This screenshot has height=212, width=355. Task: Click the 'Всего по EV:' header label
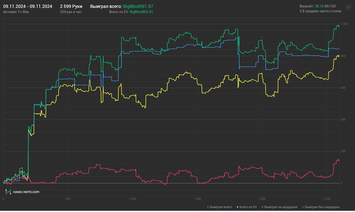coord(119,12)
